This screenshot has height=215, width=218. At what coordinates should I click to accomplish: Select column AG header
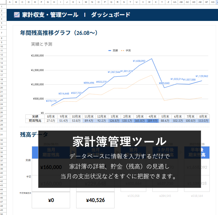pos(213,2)
